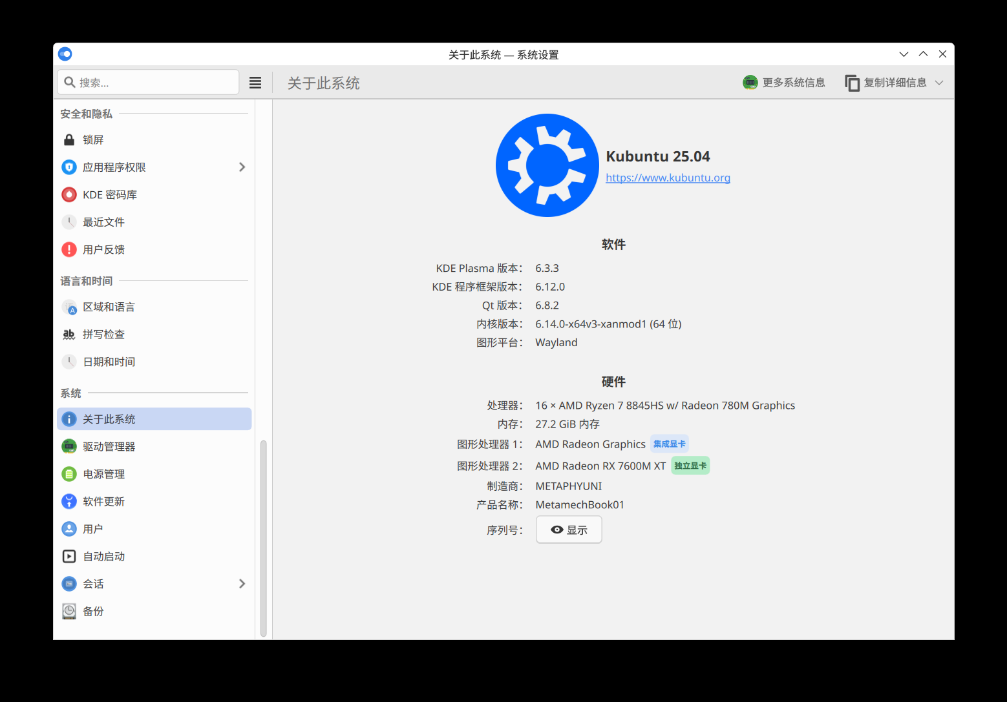Screen dimensions: 1007x702
Task: Open 最近文件 clock icon item
Action: click(x=69, y=222)
